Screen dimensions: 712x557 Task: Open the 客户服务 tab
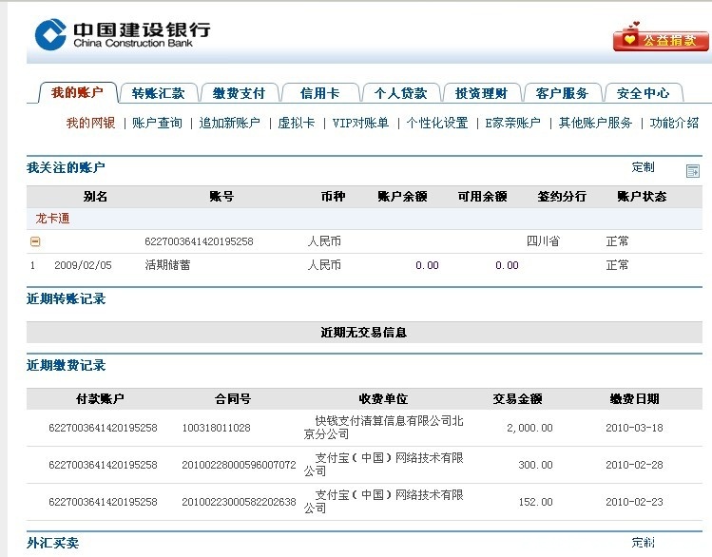[563, 93]
